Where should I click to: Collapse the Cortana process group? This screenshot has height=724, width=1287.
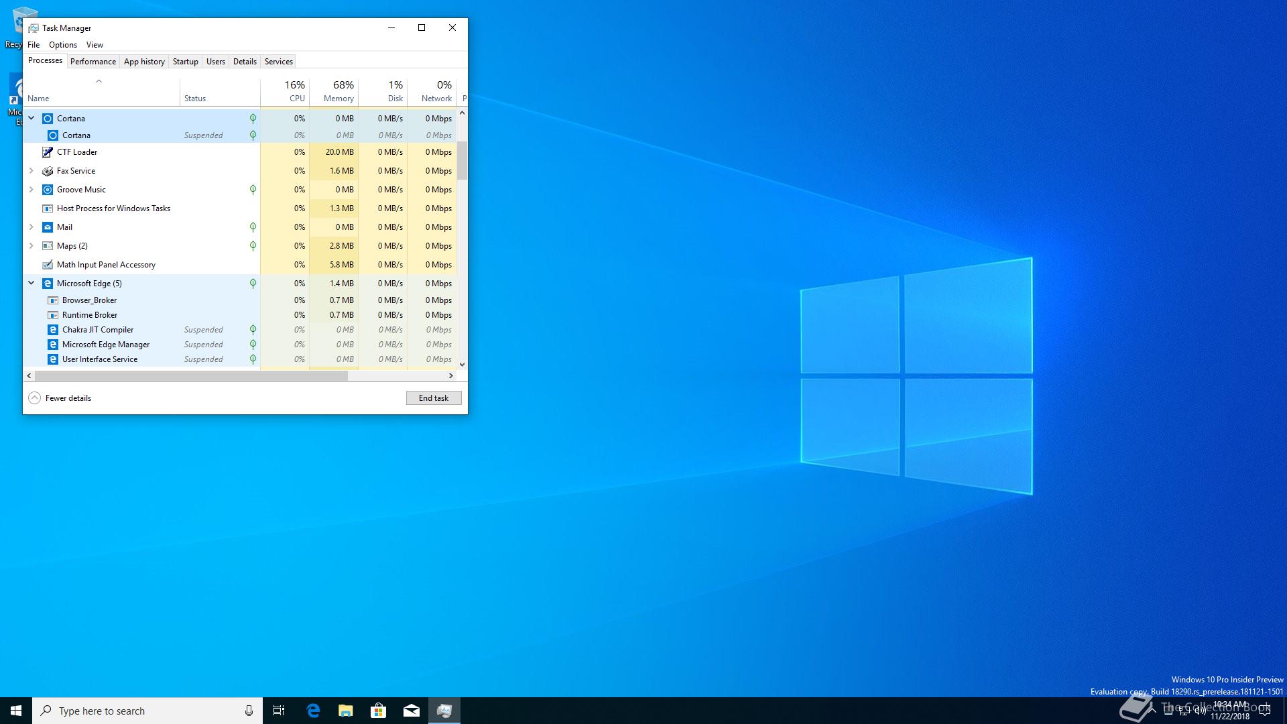[x=31, y=118]
